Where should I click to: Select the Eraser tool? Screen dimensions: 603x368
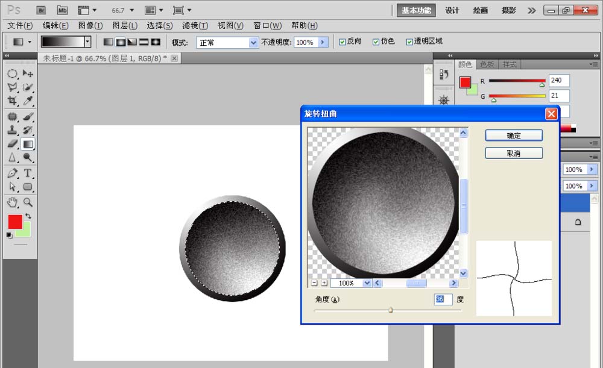tap(12, 144)
